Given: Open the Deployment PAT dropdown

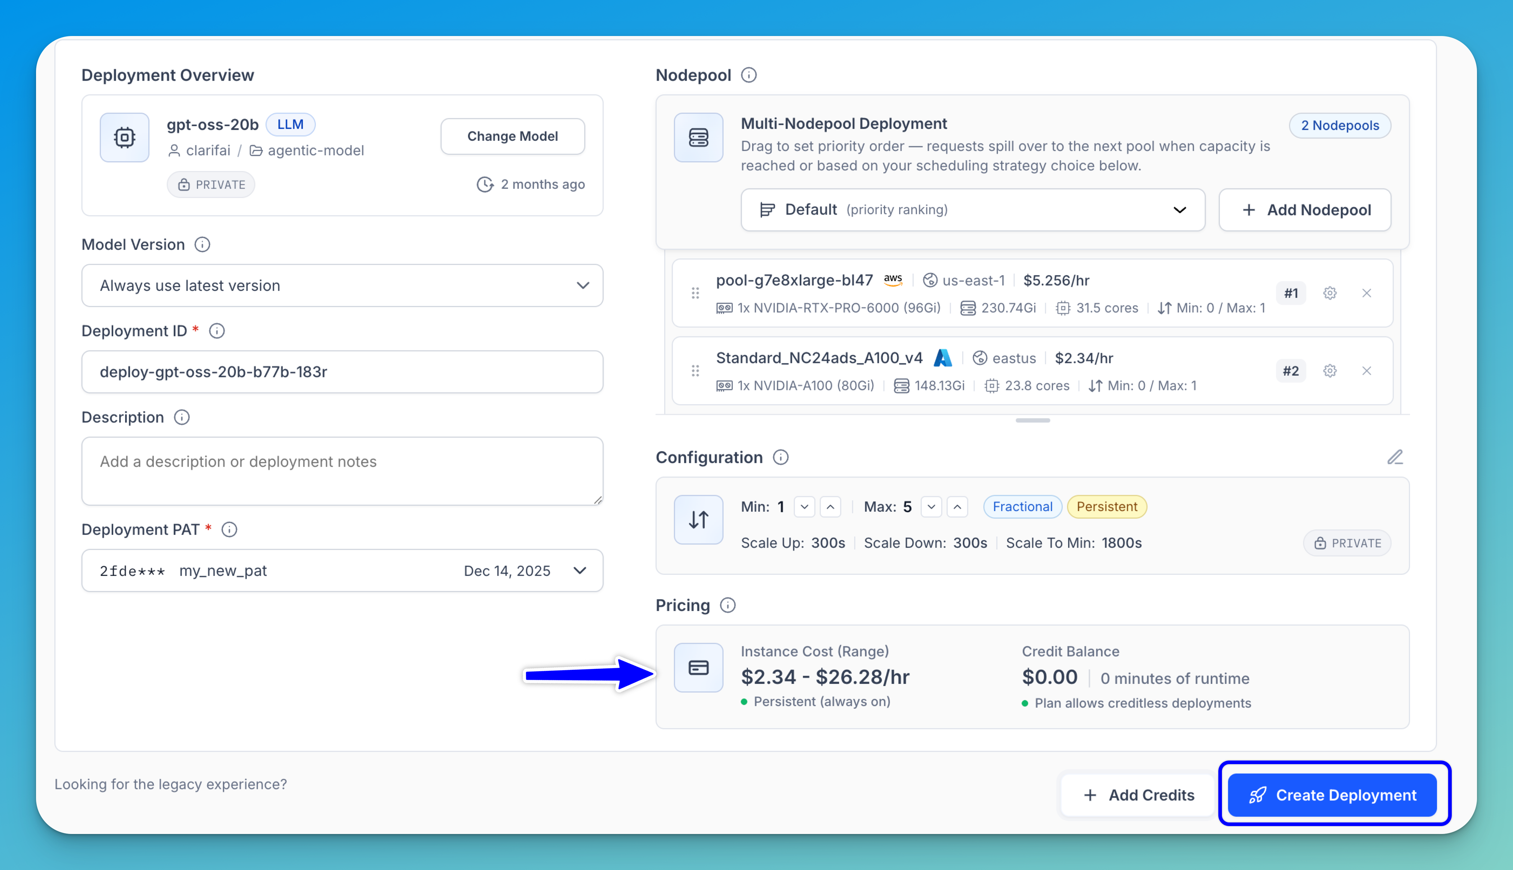Looking at the screenshot, I should coord(342,571).
